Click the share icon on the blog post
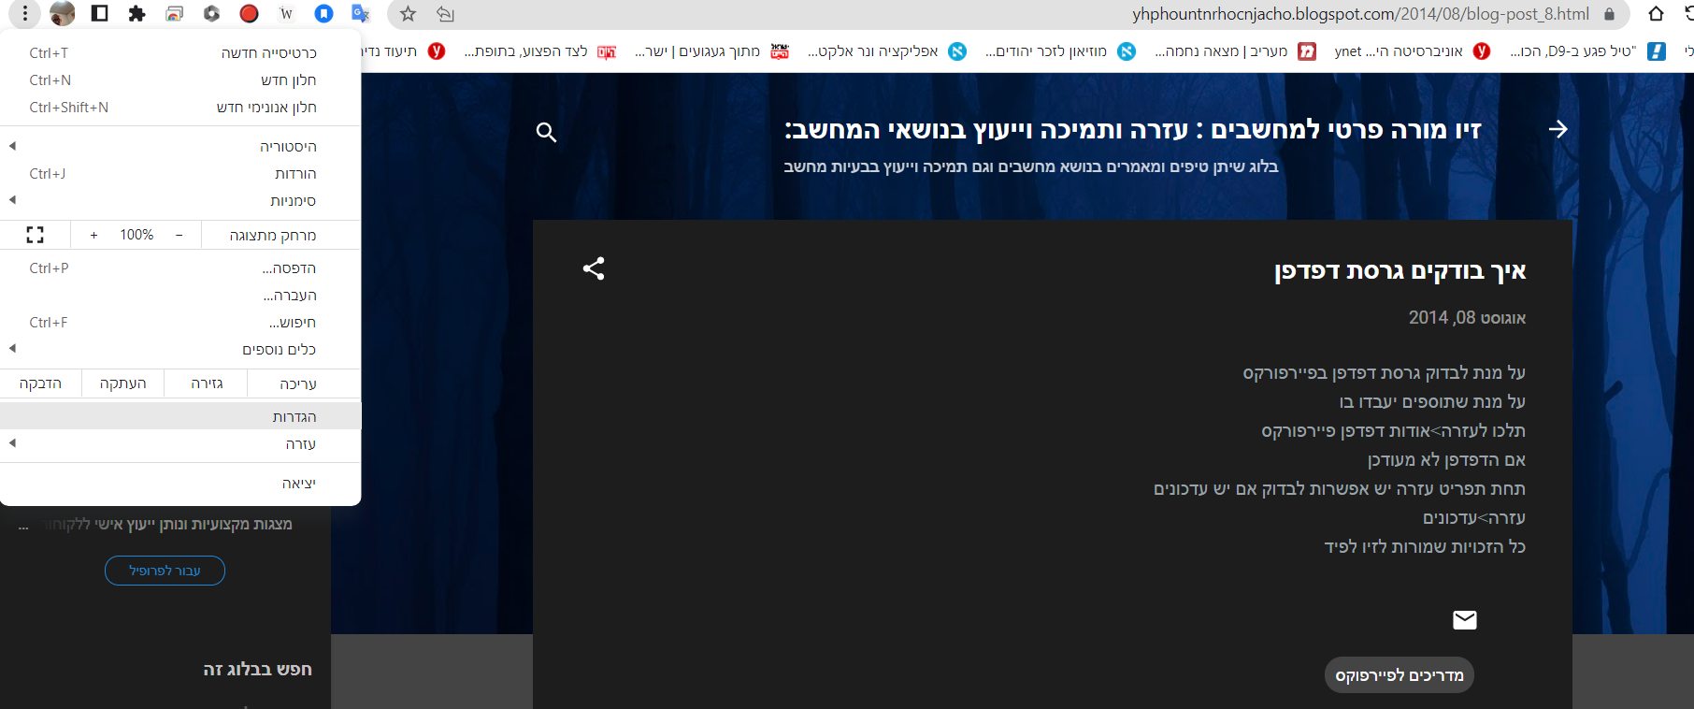The width and height of the screenshot is (1694, 709). 594,269
